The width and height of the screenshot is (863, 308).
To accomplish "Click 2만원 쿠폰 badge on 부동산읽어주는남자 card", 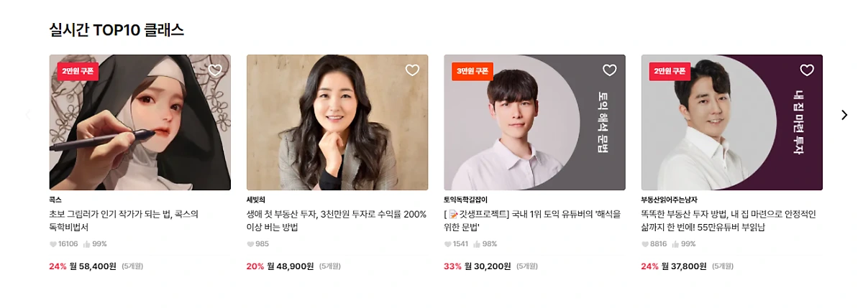I will tap(670, 71).
